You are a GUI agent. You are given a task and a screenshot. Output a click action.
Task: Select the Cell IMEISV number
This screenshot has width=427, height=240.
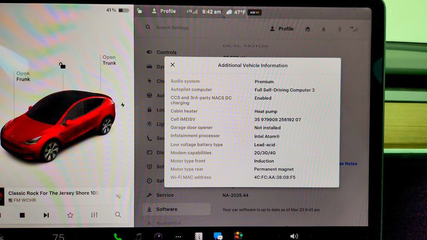click(277, 120)
